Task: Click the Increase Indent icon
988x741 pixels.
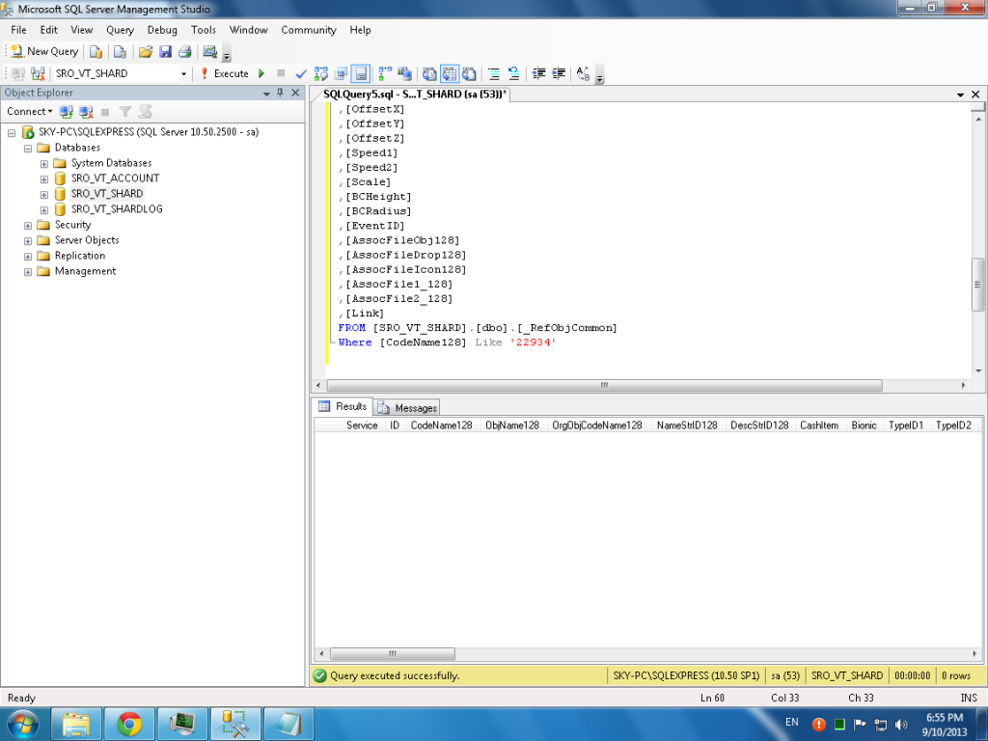Action: tap(559, 73)
